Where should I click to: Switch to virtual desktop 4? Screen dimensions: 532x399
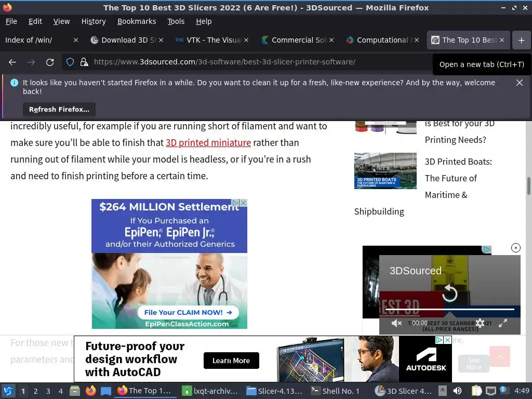pyautogui.click(x=61, y=391)
